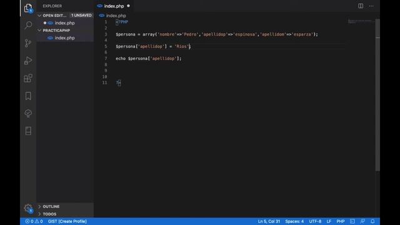
Task: Click the unsaved dot on the index.php tab
Action: coord(128,6)
